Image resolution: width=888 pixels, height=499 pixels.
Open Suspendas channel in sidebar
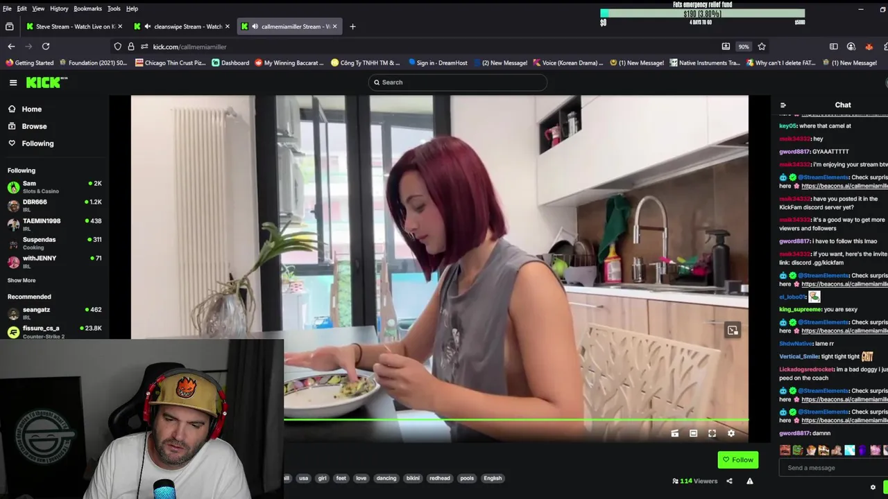[x=55, y=243]
